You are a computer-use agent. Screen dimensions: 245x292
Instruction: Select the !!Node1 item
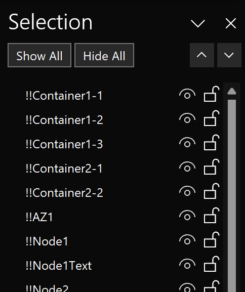[47, 241]
